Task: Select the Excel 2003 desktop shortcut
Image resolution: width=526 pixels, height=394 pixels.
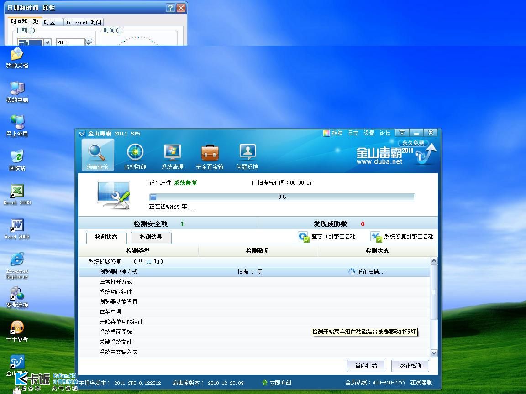Action: click(x=17, y=195)
